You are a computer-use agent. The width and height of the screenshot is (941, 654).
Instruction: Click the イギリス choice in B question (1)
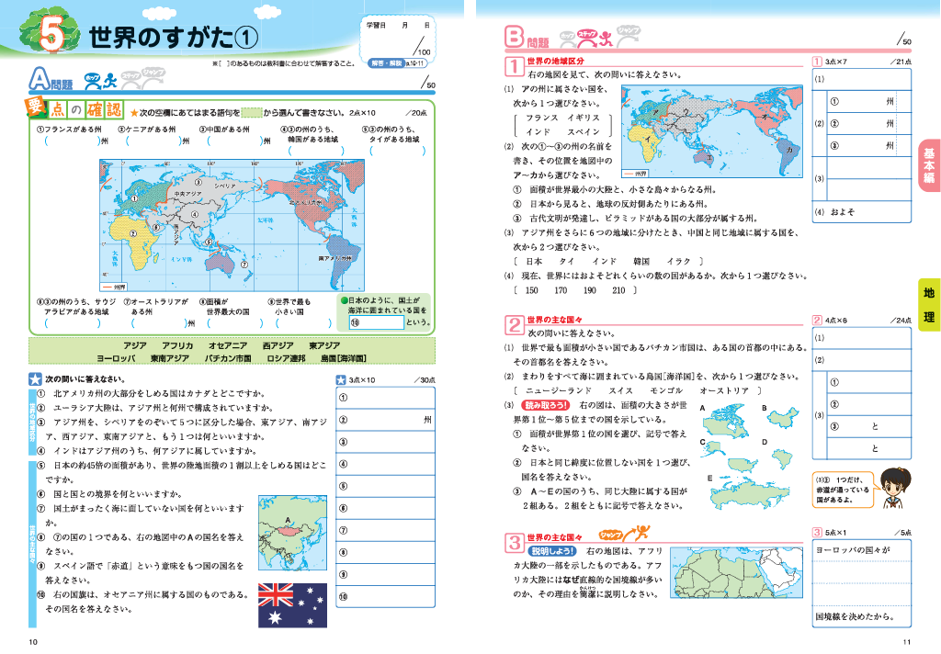(584, 118)
